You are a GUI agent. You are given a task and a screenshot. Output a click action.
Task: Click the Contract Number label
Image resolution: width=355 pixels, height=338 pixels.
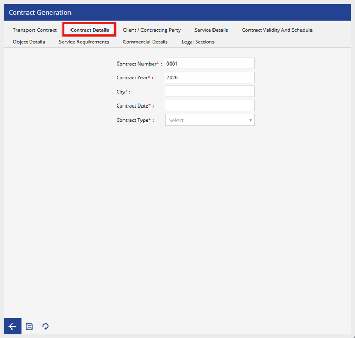pyautogui.click(x=138, y=64)
